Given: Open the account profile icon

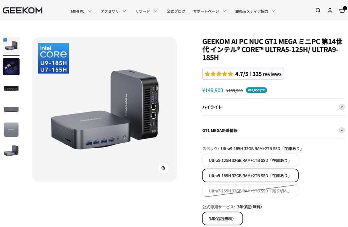Looking at the screenshot, I should pyautogui.click(x=330, y=10).
